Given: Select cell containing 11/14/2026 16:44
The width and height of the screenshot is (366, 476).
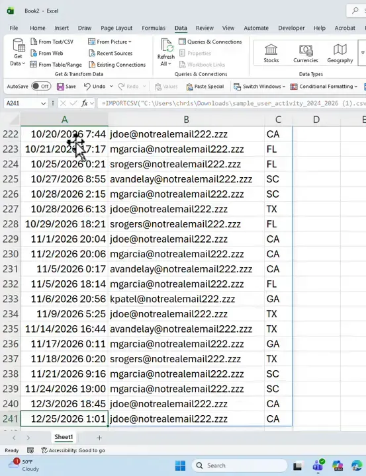Looking at the screenshot, I should (x=64, y=329).
